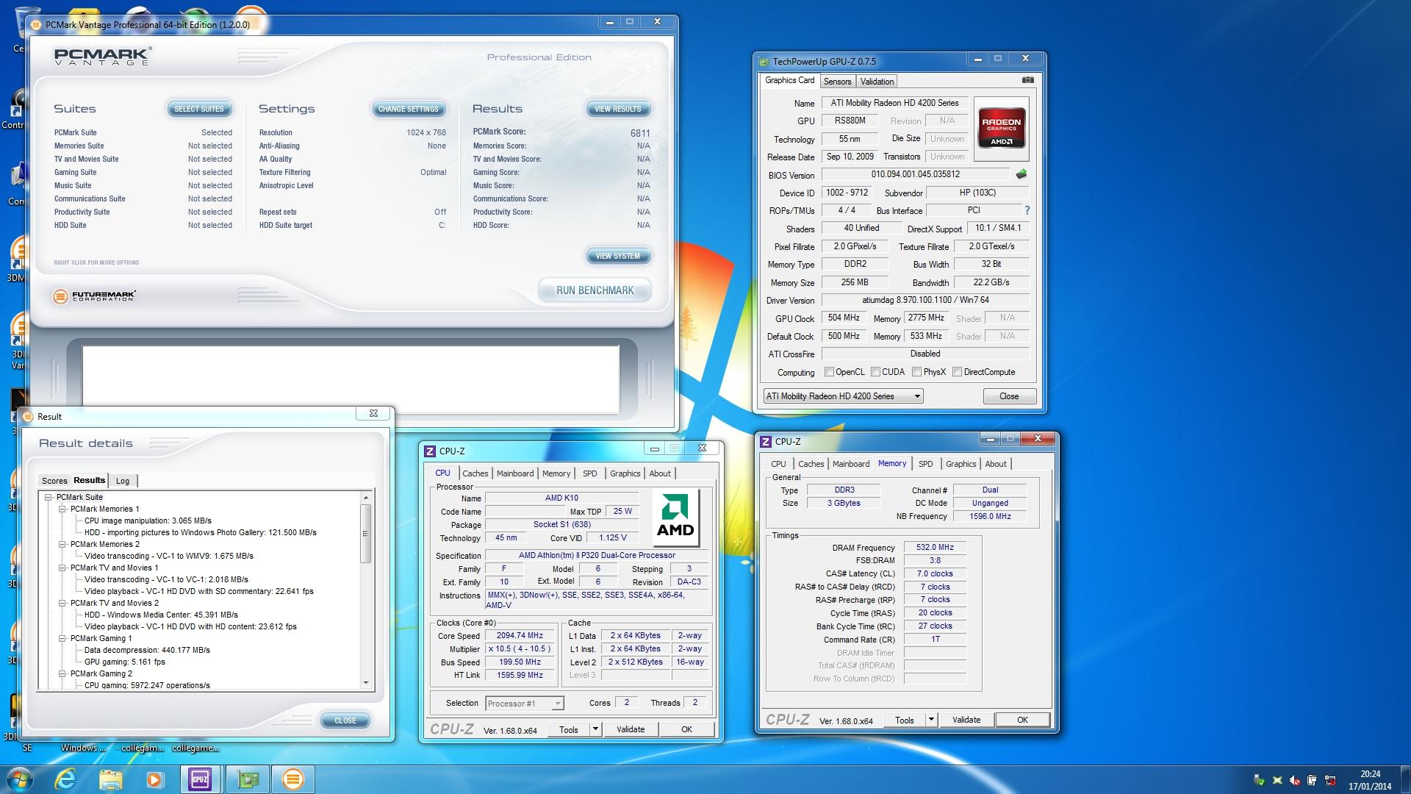Switch to CPU-Z via its taskbar icon
This screenshot has width=1411, height=794.
pos(200,779)
